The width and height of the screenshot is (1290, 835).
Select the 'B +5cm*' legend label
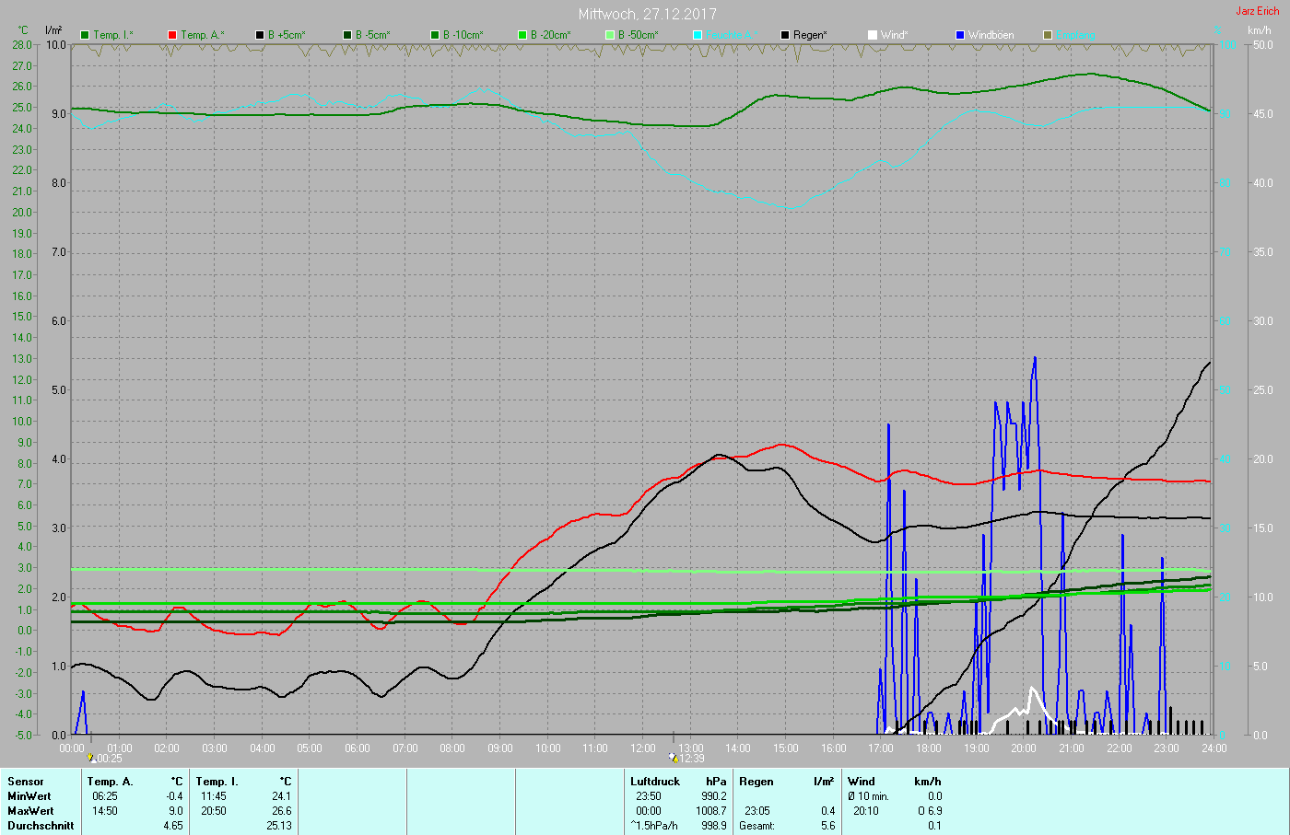click(x=287, y=35)
